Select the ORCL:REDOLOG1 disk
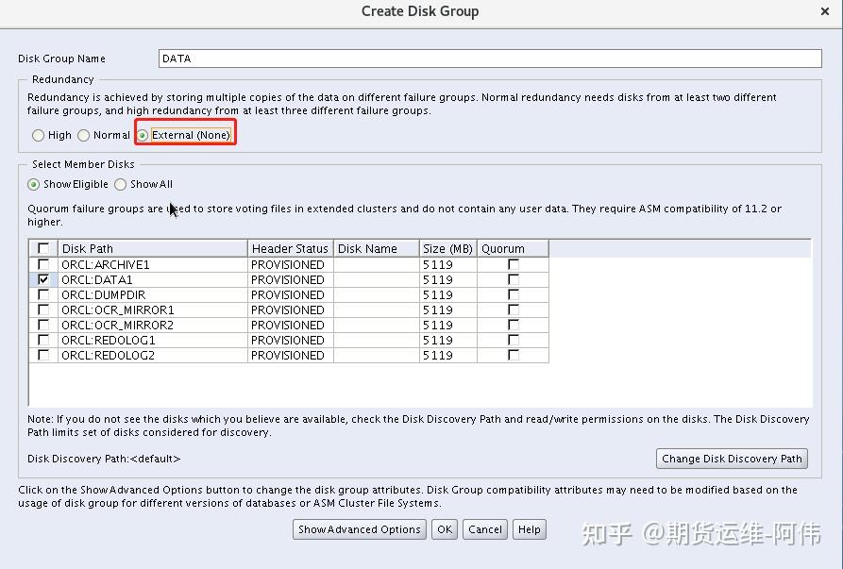The height and width of the screenshot is (569, 843). [42, 340]
